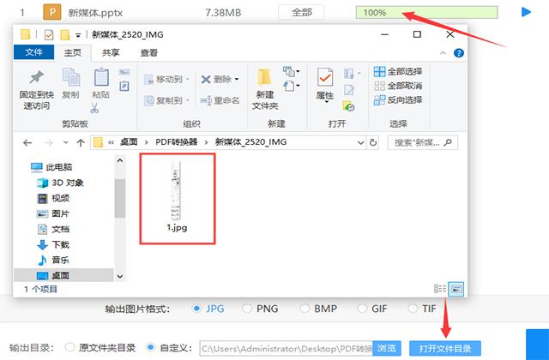Image resolution: width=549 pixels, height=360 pixels.
Task: Open the recent locations dropdown arrow
Action: (x=65, y=142)
